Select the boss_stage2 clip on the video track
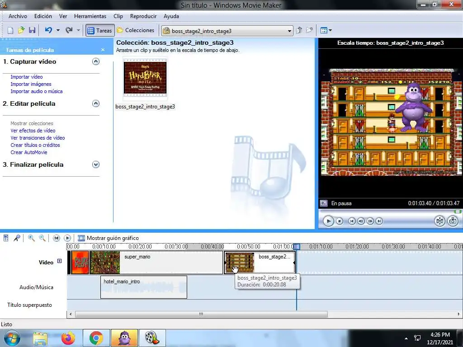The image size is (463, 347). click(260, 263)
